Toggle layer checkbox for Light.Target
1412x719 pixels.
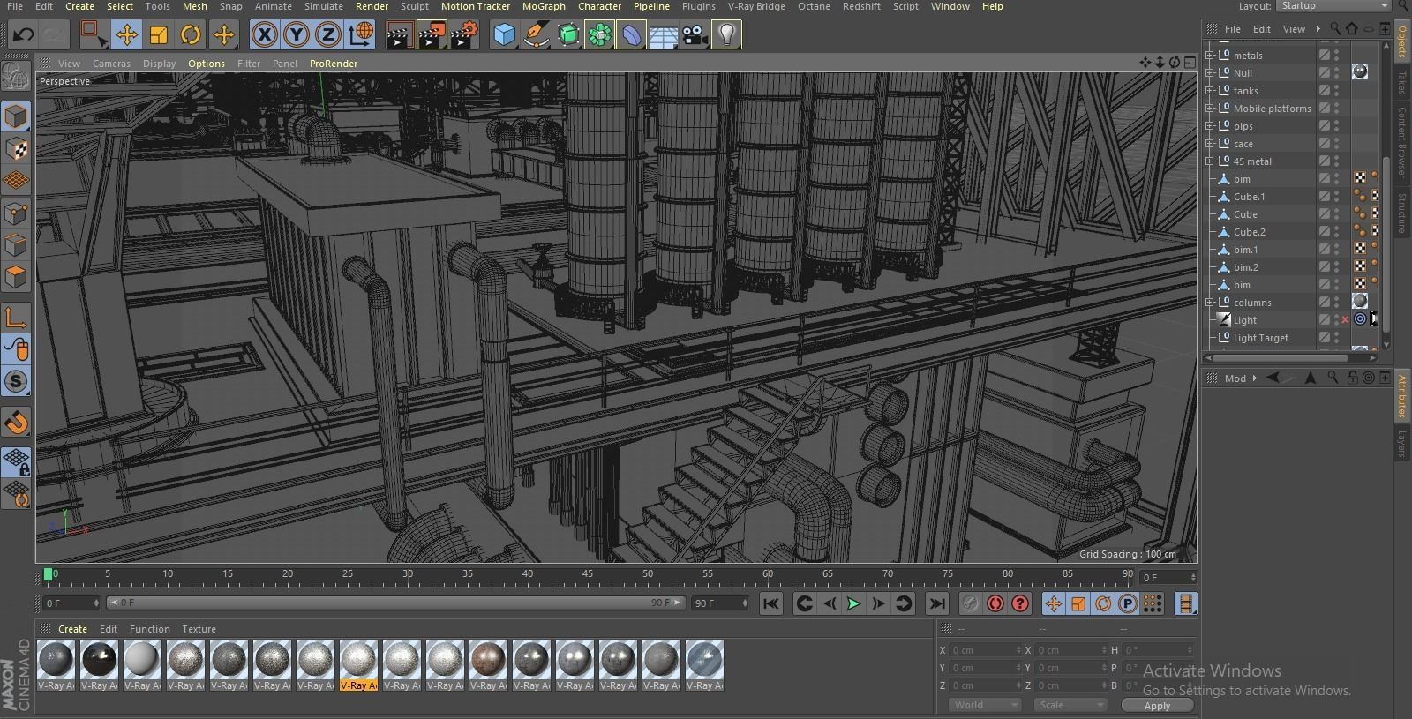click(x=1325, y=337)
